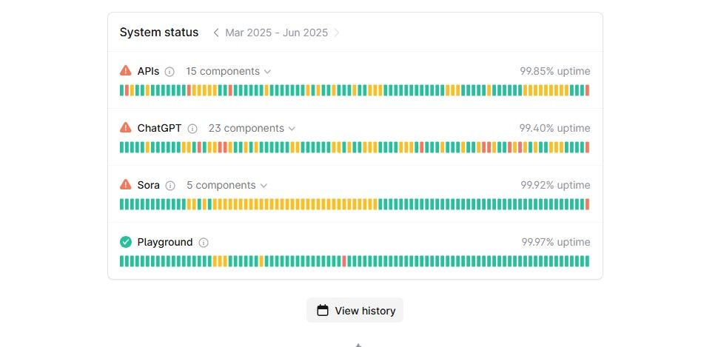Click the last red bar in APIs timeline

pyautogui.click(x=587, y=90)
